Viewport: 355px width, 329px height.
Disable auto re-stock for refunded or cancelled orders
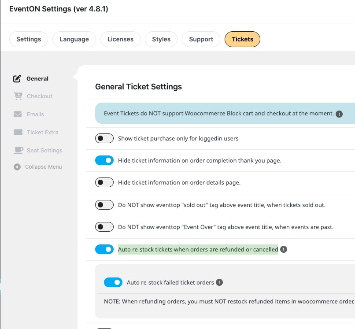(104, 249)
